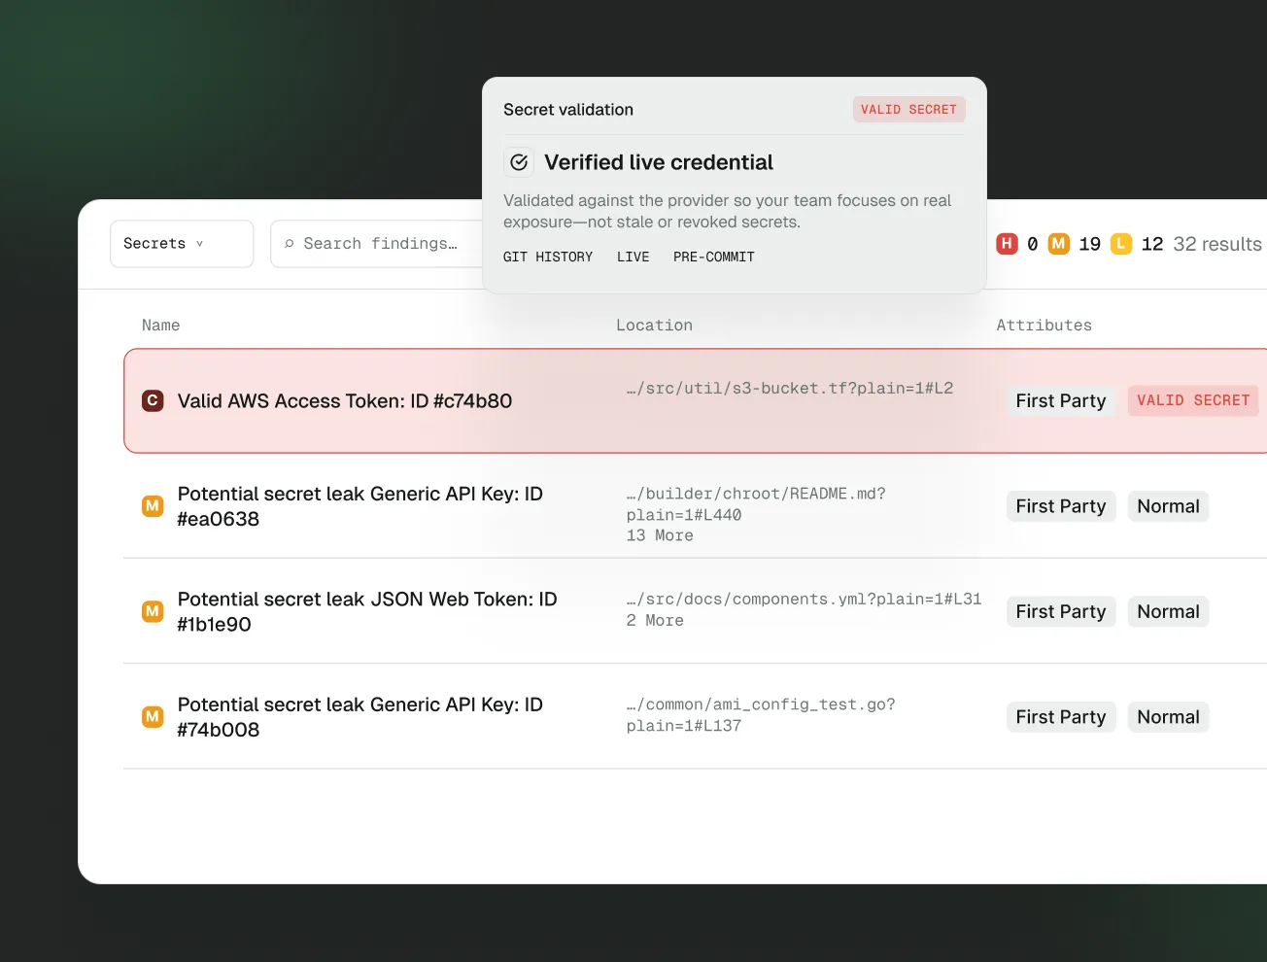Click the M icon for finding #74b008
Image resolution: width=1267 pixels, height=962 pixels.
tap(153, 717)
